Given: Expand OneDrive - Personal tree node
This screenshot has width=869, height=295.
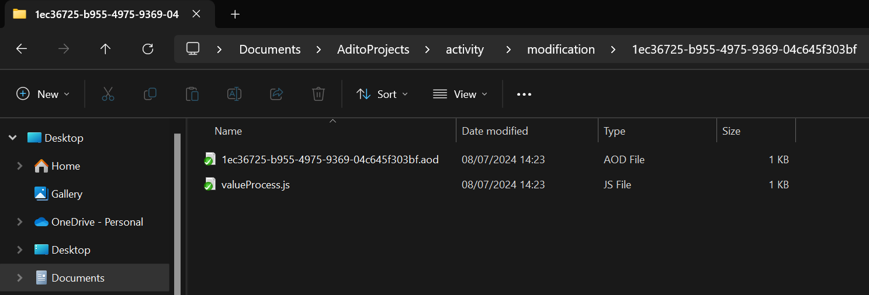Looking at the screenshot, I should coord(19,222).
